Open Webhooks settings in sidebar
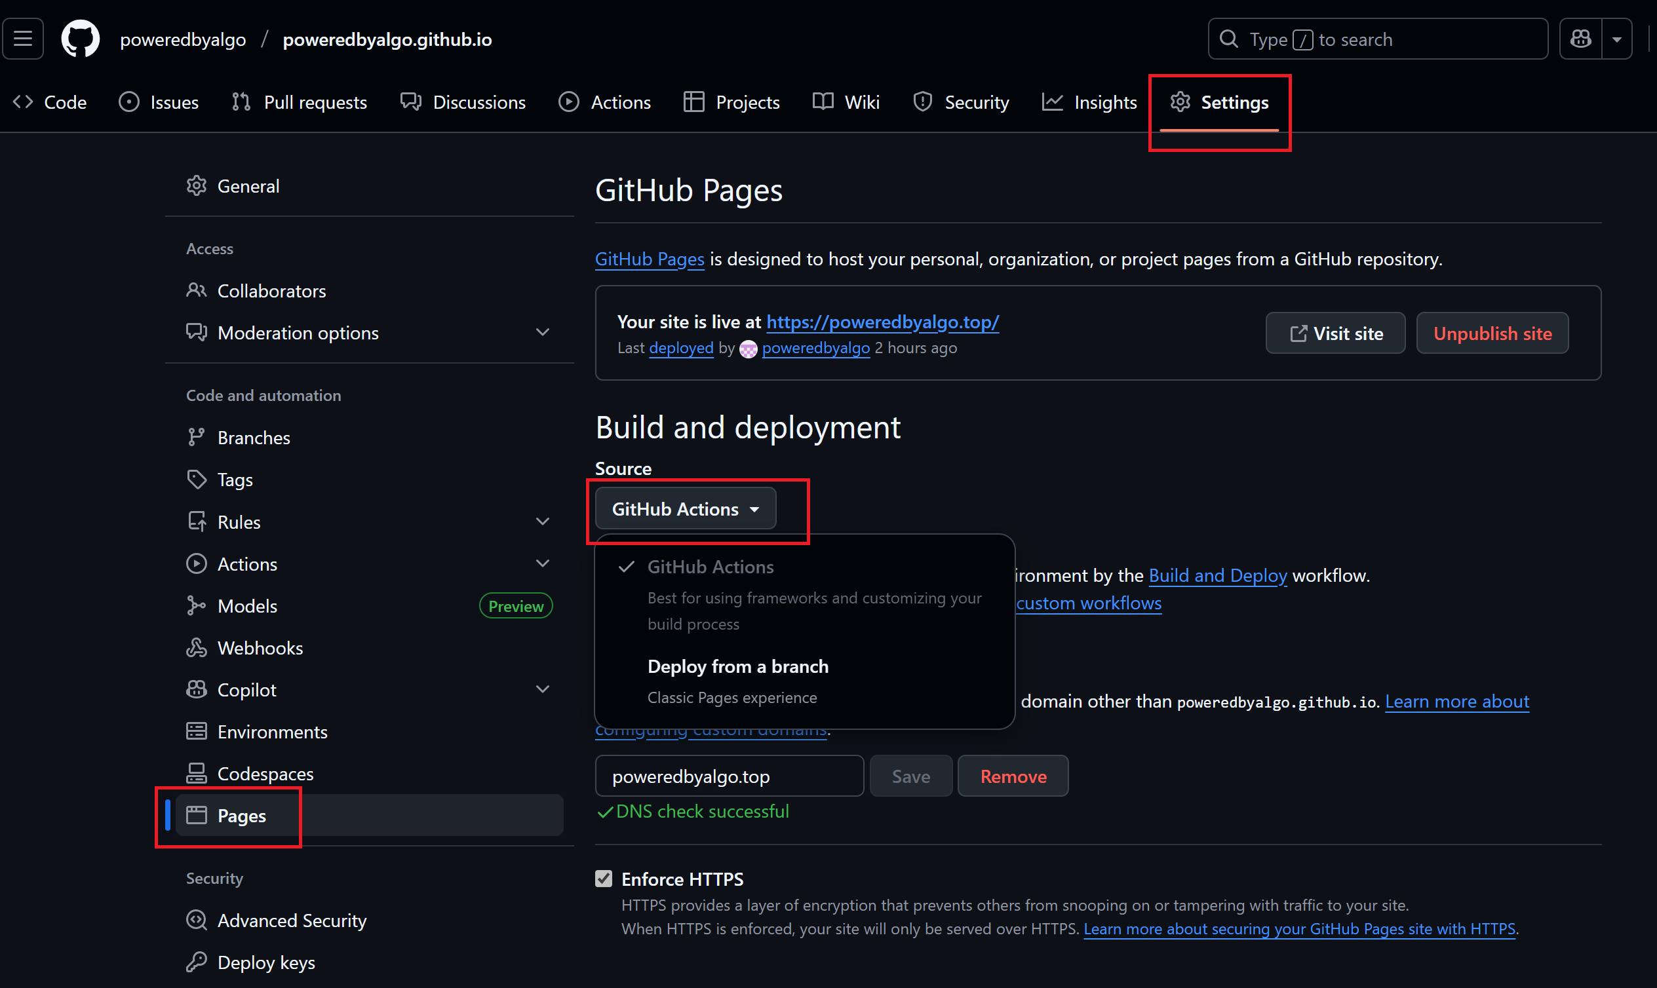The height and width of the screenshot is (988, 1657). (x=260, y=648)
